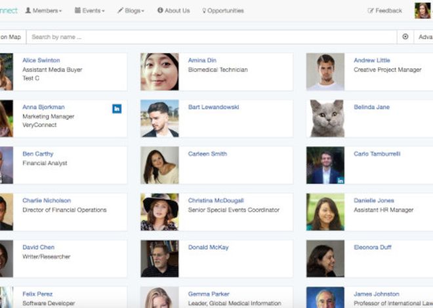Screen dimensions: 433x308
Task: Click Belinda Jane's cat photo
Action: point(325,119)
